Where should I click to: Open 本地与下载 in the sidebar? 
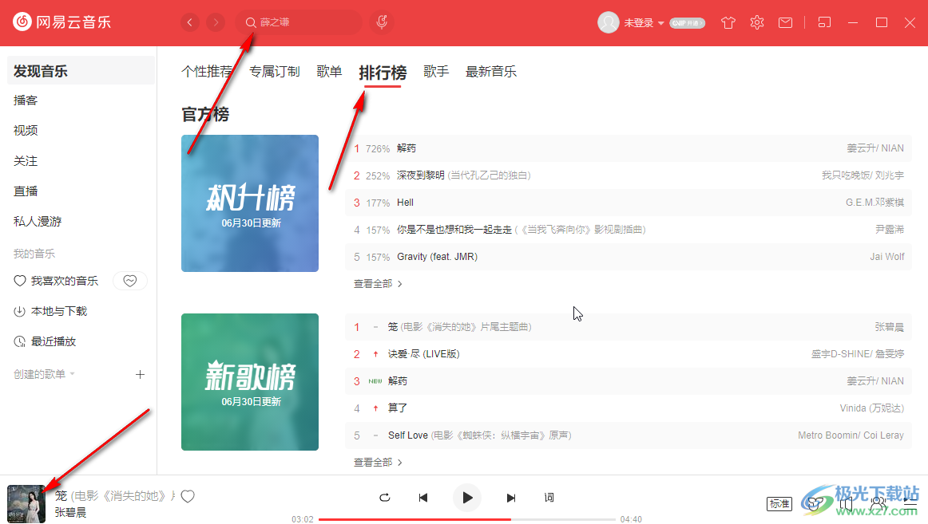pos(50,311)
